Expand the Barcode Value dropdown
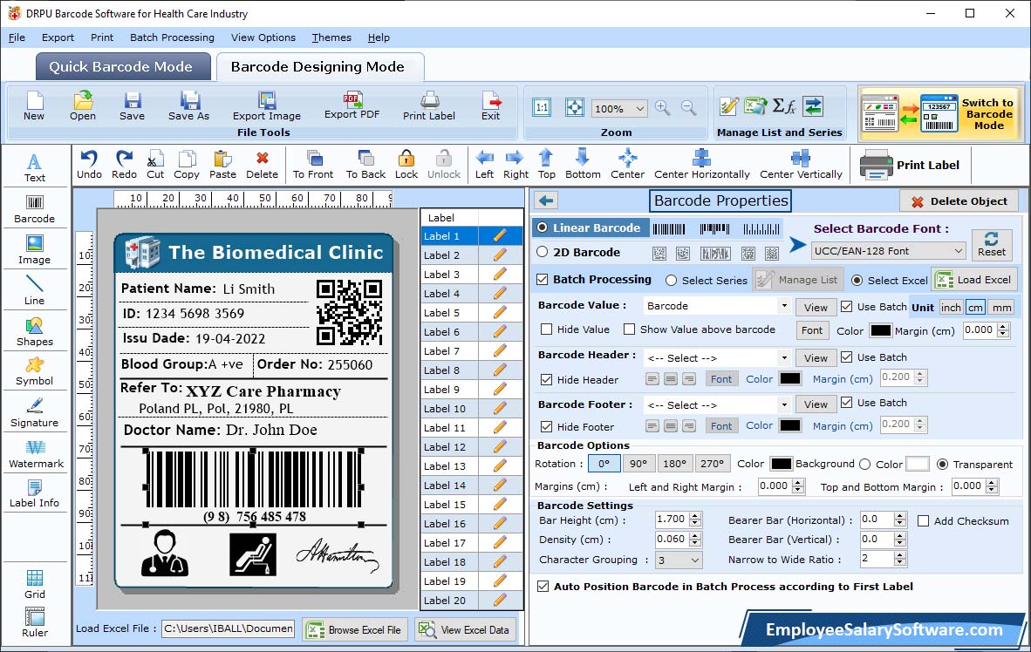1031x652 pixels. click(x=784, y=306)
